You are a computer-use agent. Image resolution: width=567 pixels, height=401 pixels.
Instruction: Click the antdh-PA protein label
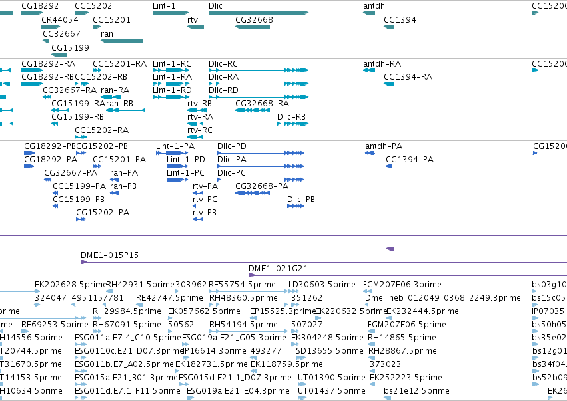click(384, 146)
